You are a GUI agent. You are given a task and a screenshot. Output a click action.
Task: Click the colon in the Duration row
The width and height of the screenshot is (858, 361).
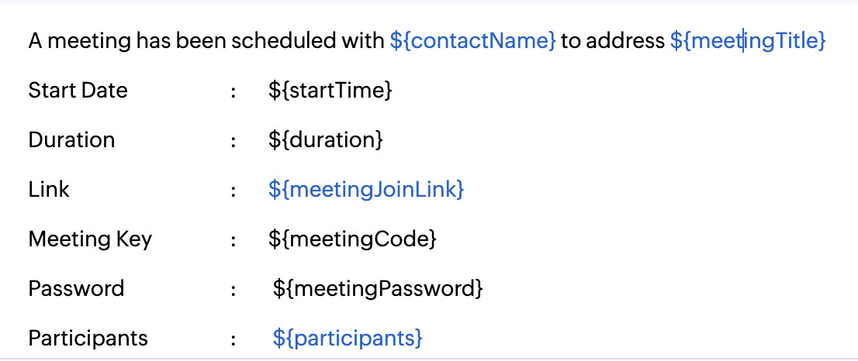tap(233, 141)
